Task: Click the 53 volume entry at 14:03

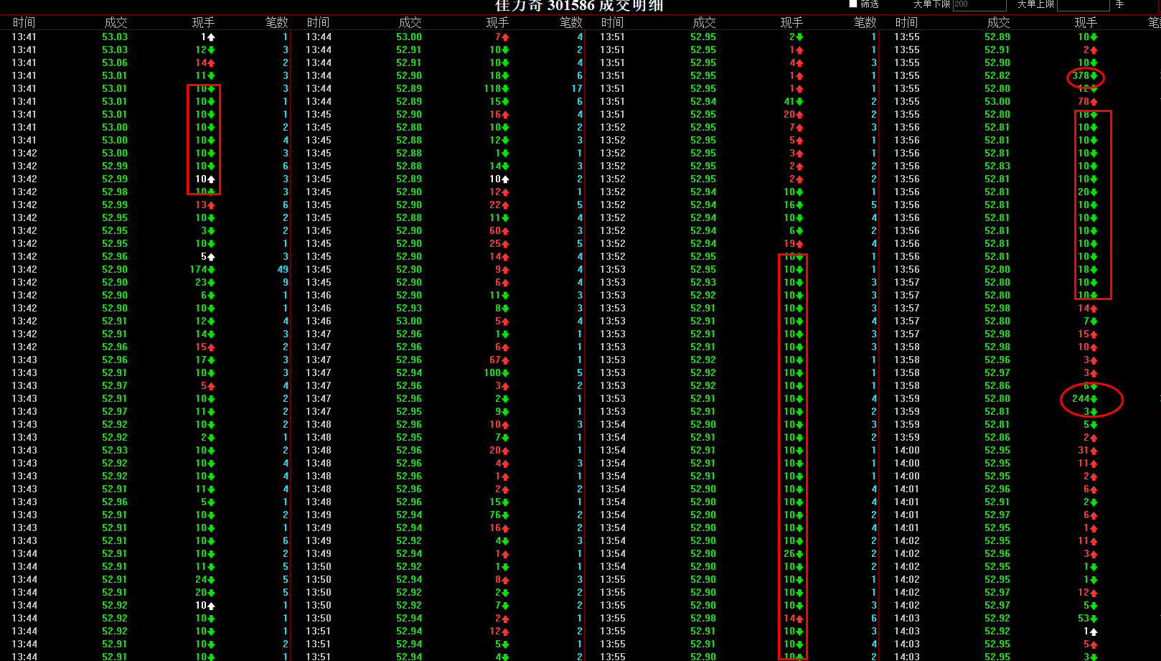Action: (x=1088, y=619)
